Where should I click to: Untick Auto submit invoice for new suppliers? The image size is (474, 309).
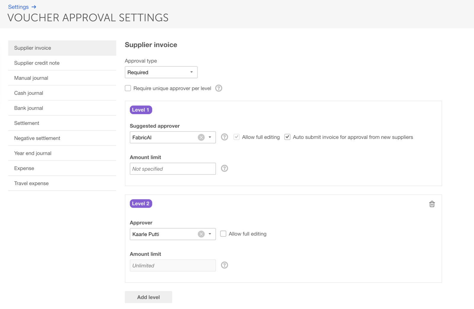(287, 137)
